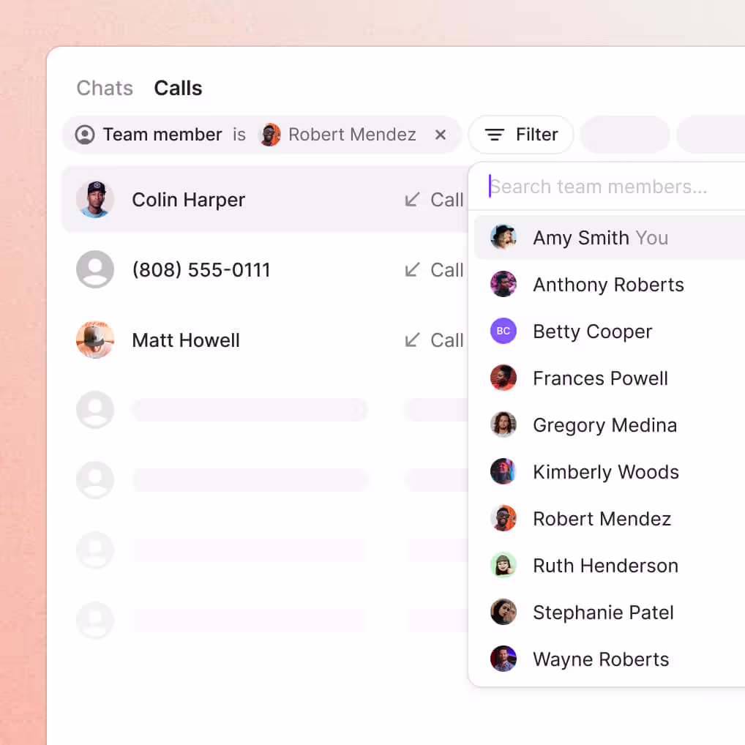745x745 pixels.
Task: Click Ruth Henderson's avatar
Action: [503, 566]
